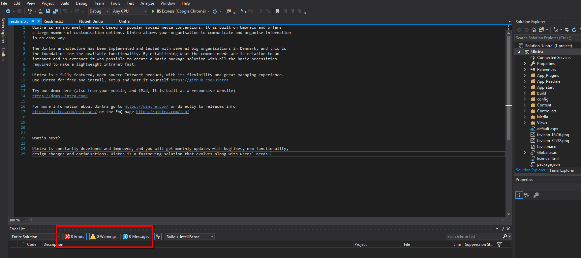Switch to the Readme.txt editor tab
Screen dimensions: 581x258
pos(53,21)
